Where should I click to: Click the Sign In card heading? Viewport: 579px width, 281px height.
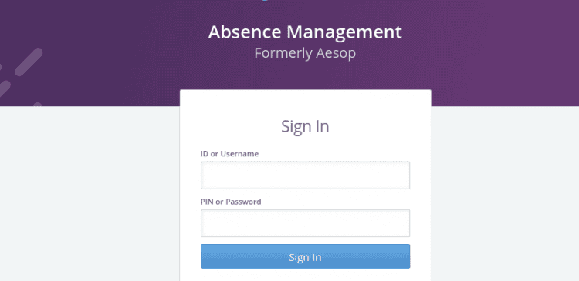coord(305,126)
